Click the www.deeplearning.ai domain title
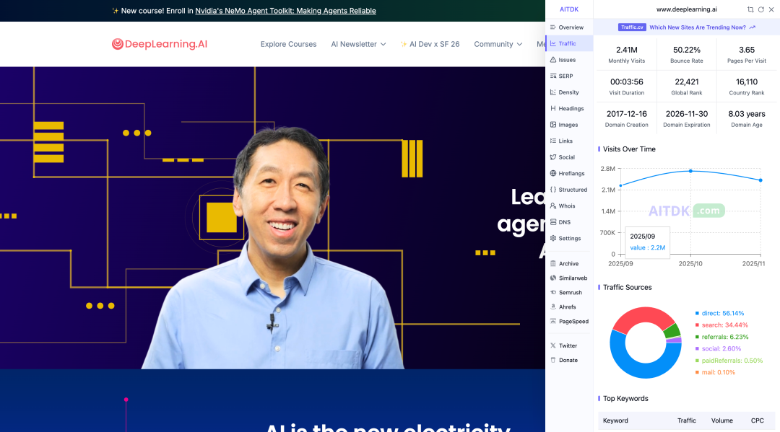Image resolution: width=780 pixels, height=432 pixels. [x=687, y=9]
